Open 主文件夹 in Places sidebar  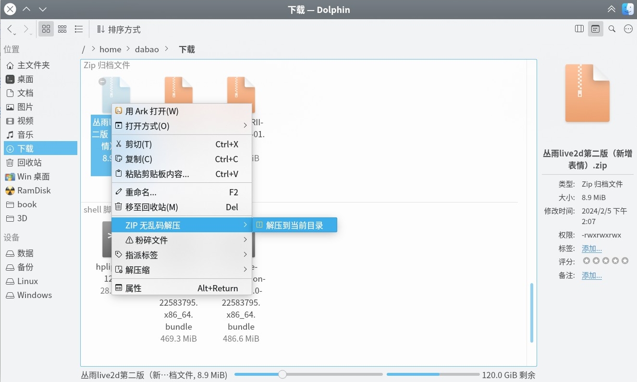[40, 65]
